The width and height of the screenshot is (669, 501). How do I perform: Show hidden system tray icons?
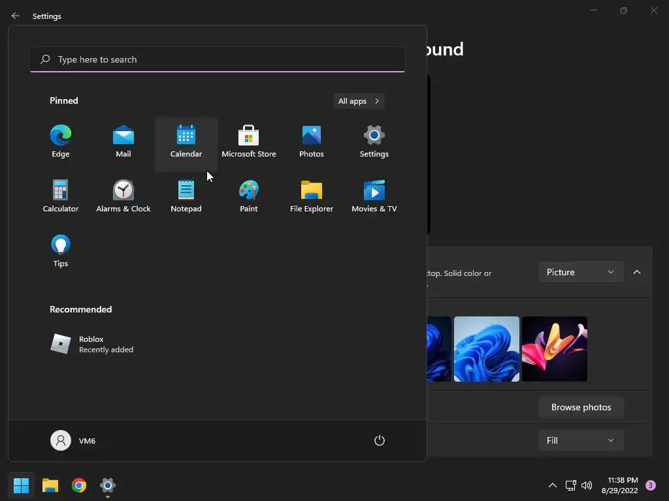tap(553, 485)
